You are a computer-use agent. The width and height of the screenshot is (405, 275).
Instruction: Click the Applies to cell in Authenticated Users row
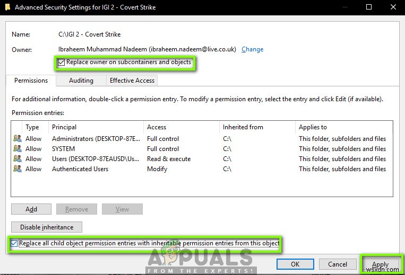(x=342, y=169)
